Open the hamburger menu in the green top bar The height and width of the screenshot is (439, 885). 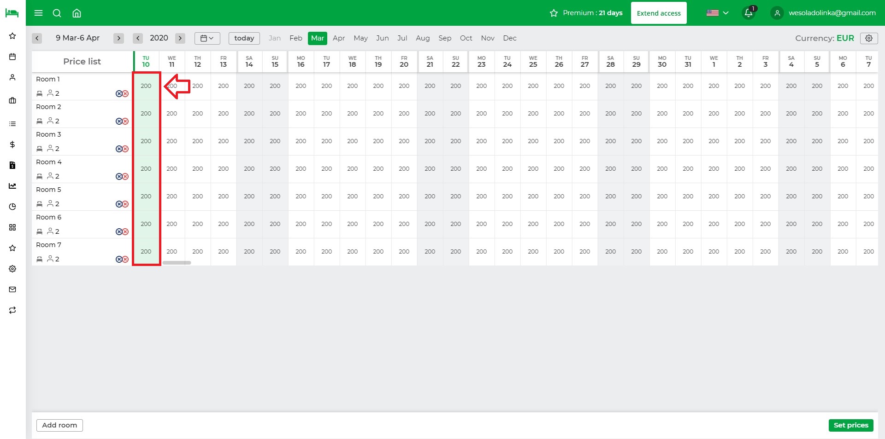pos(39,13)
